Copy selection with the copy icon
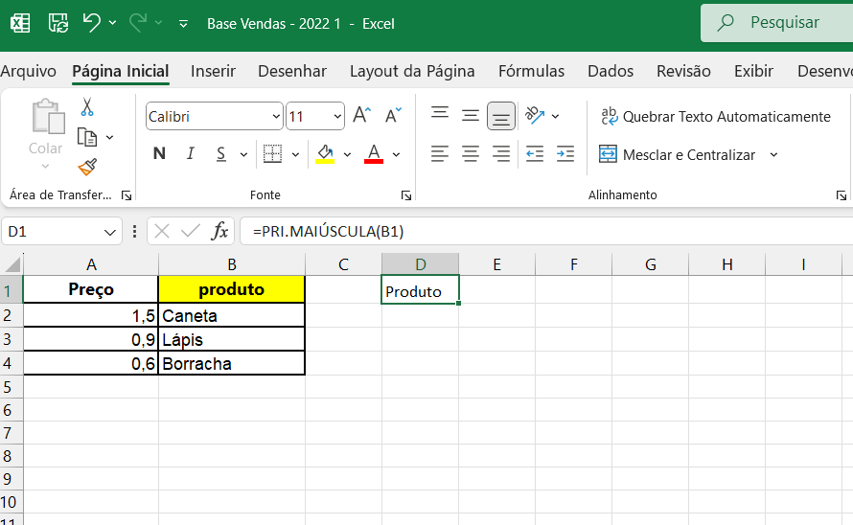The width and height of the screenshot is (853, 525). (87, 137)
